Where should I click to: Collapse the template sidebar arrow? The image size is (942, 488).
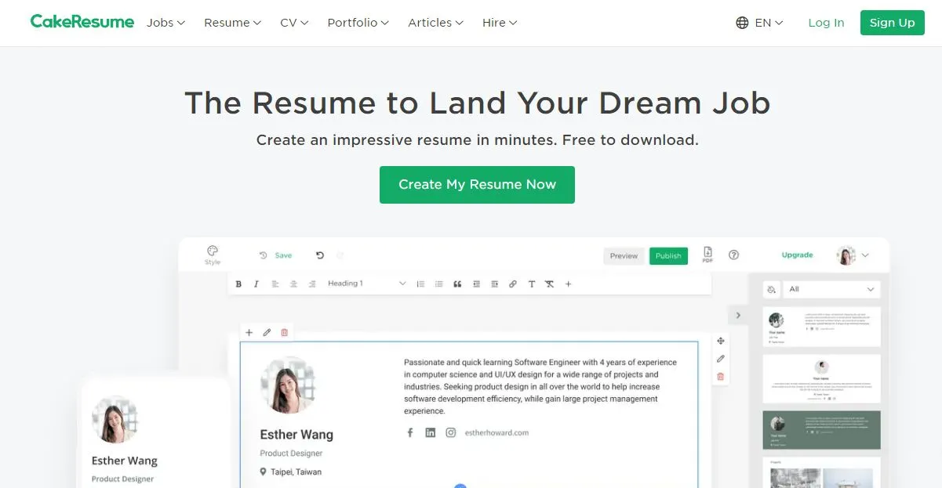pyautogui.click(x=737, y=316)
